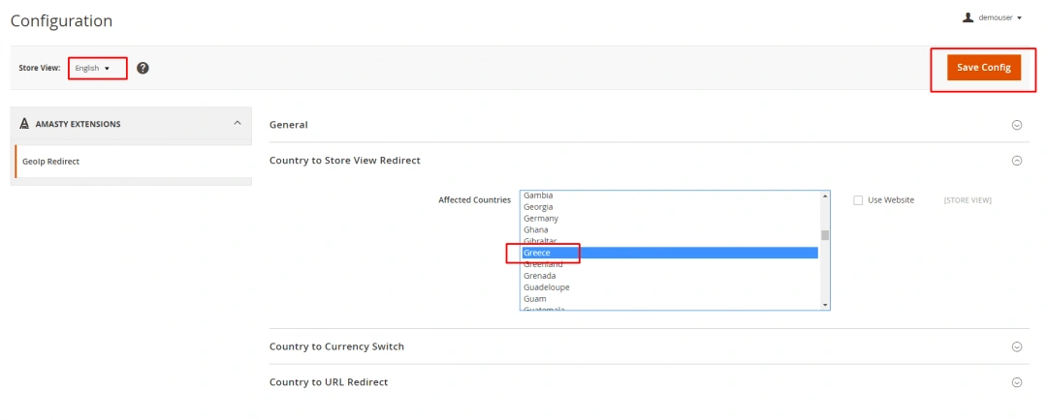Click the Amasty Extensions logo icon
1047x420 pixels.
coord(24,124)
